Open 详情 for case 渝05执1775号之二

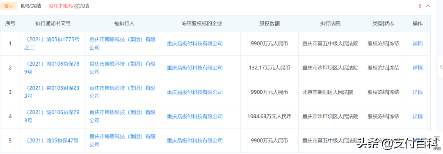point(418,44)
